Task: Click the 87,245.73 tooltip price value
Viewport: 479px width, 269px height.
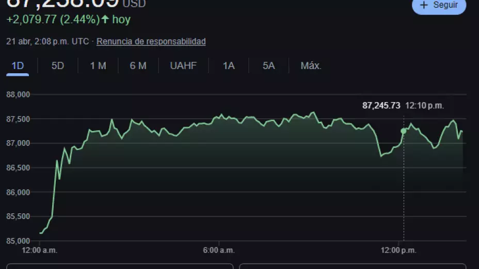Action: pyautogui.click(x=381, y=105)
